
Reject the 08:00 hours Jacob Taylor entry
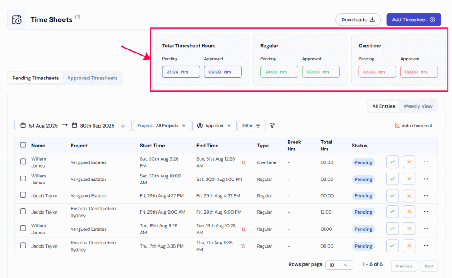(409, 246)
